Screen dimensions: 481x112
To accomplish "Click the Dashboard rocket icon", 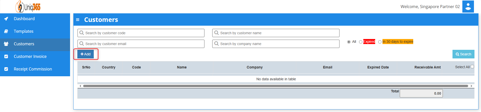I will pos(6,19).
